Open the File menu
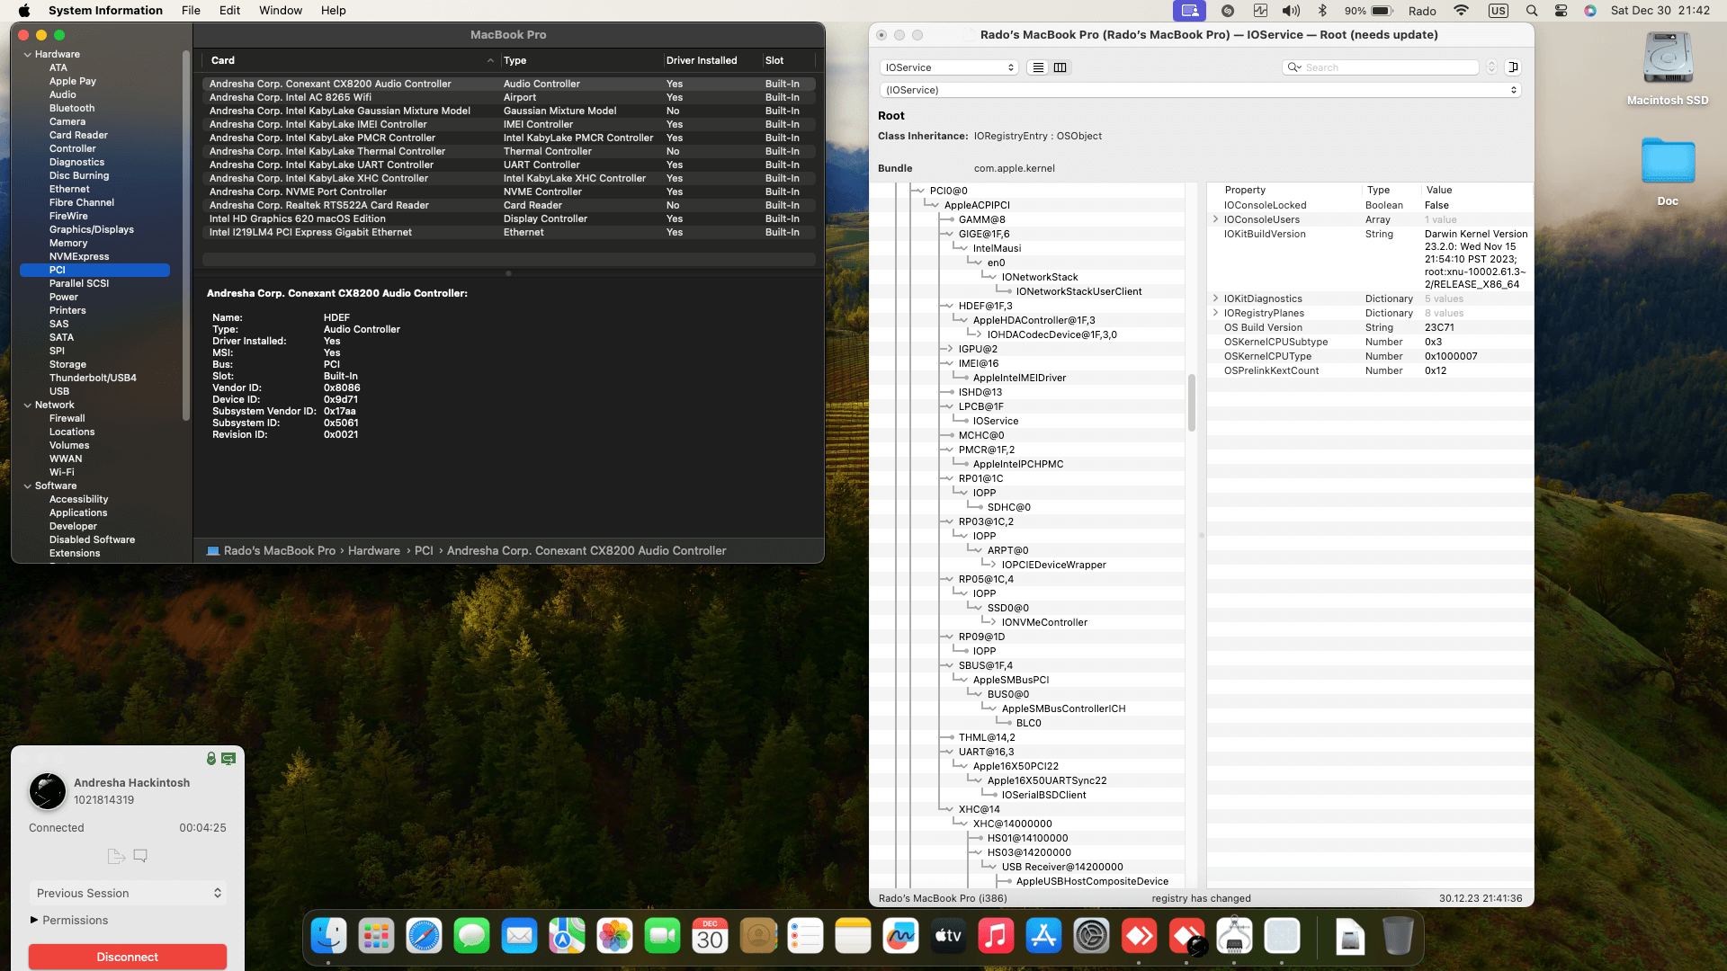 pos(191,11)
